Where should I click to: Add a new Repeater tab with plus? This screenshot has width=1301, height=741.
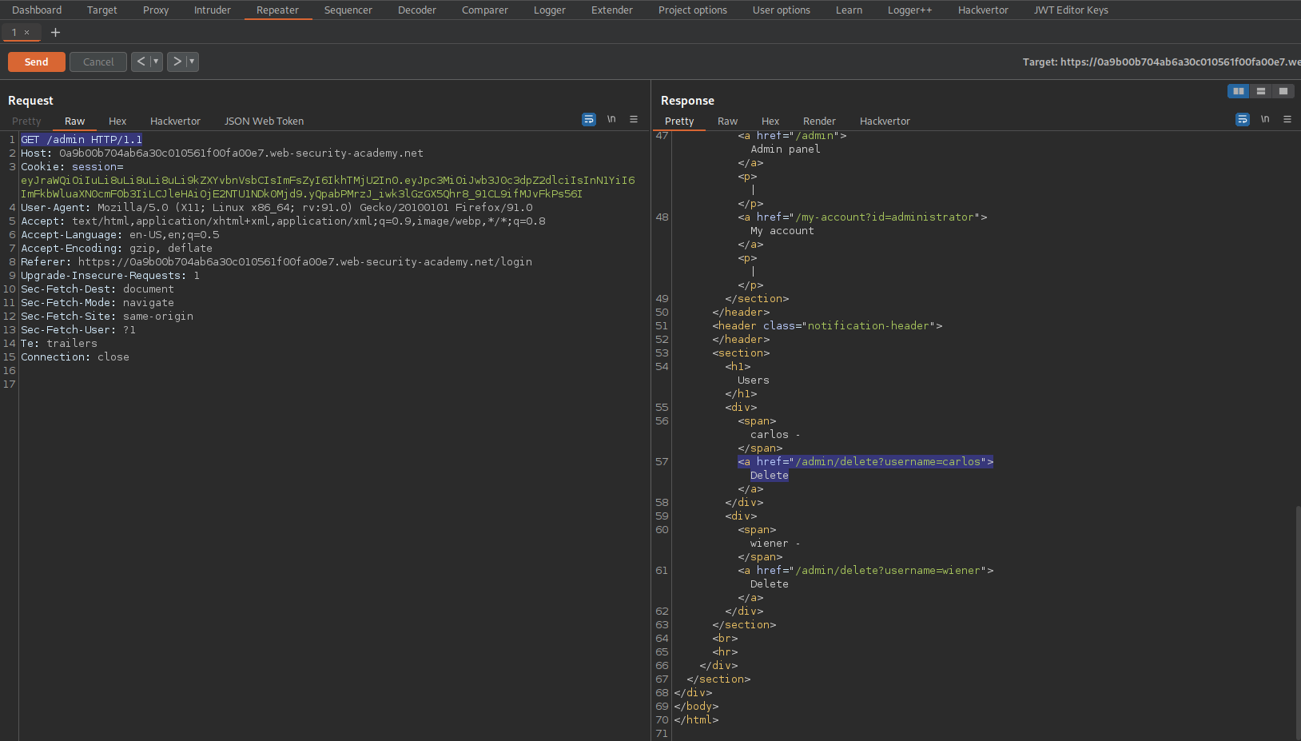point(55,33)
